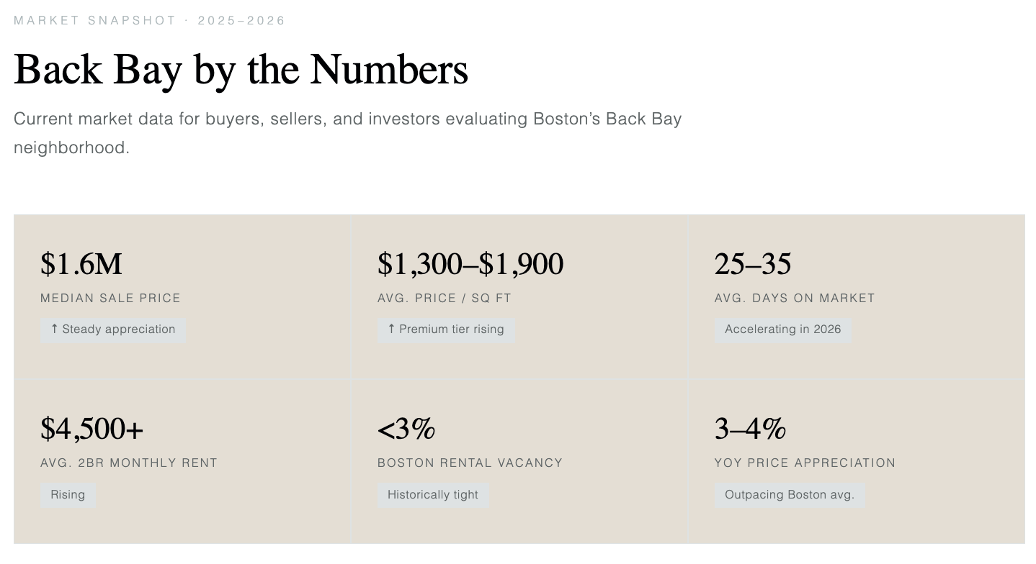The height and width of the screenshot is (564, 1036).
Task: Click the up arrow beside Steady appreciation
Action: (54, 329)
